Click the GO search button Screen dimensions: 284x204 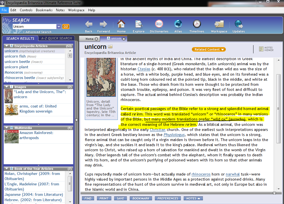click(x=66, y=27)
